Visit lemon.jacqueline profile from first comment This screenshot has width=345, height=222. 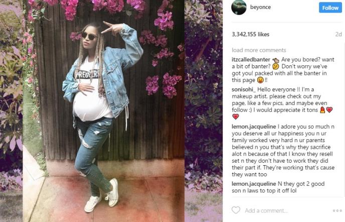tap(254, 127)
